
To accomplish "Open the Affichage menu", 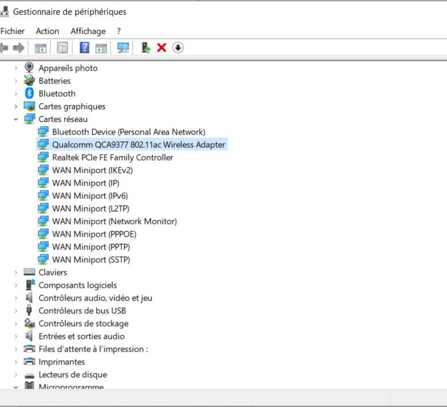I will (x=88, y=31).
